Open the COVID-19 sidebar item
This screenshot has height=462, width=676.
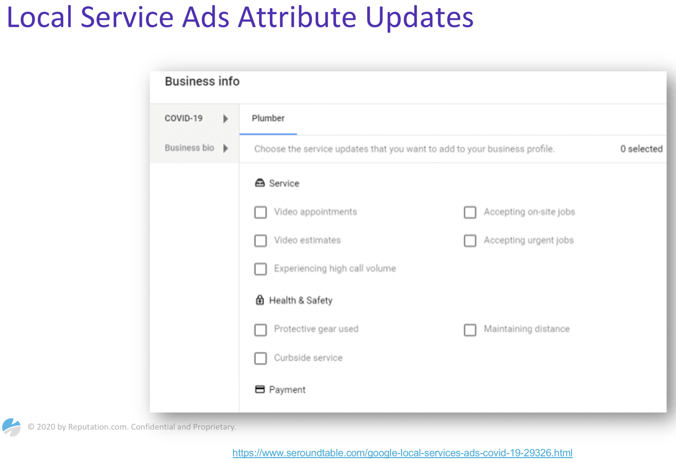[194, 119]
